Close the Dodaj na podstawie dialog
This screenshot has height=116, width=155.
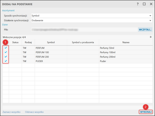151,4
